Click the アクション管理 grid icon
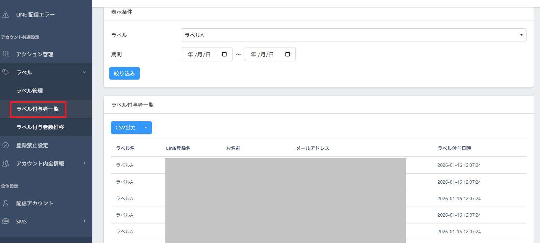The width and height of the screenshot is (540, 243). (x=6, y=54)
